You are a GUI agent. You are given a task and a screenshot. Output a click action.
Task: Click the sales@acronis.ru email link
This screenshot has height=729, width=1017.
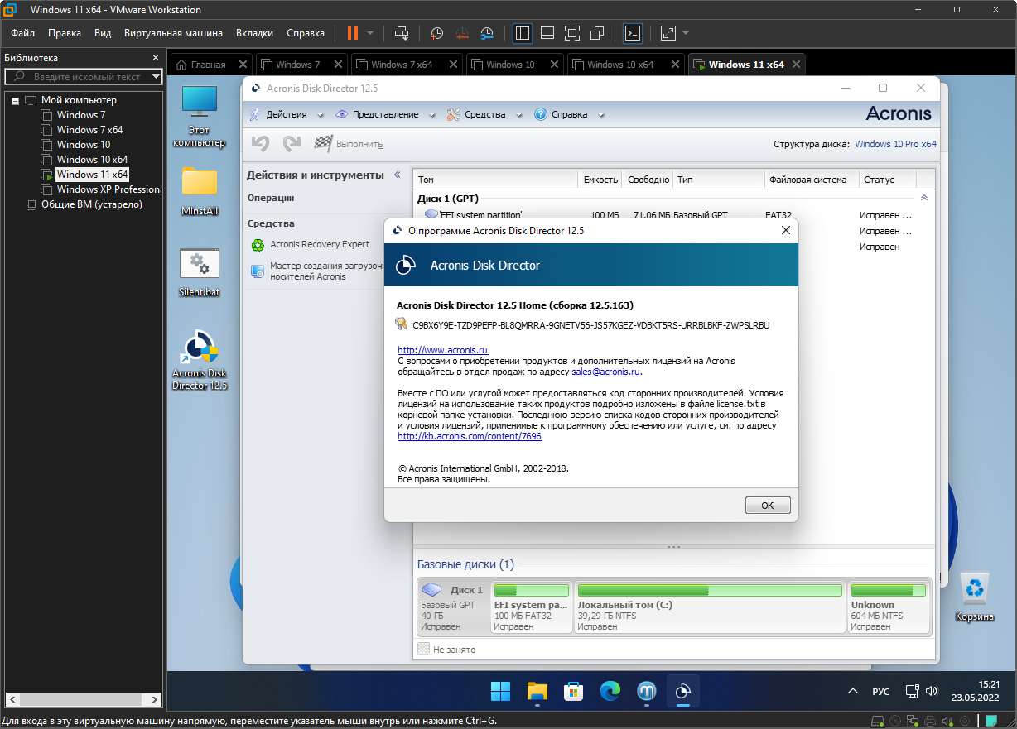point(605,372)
